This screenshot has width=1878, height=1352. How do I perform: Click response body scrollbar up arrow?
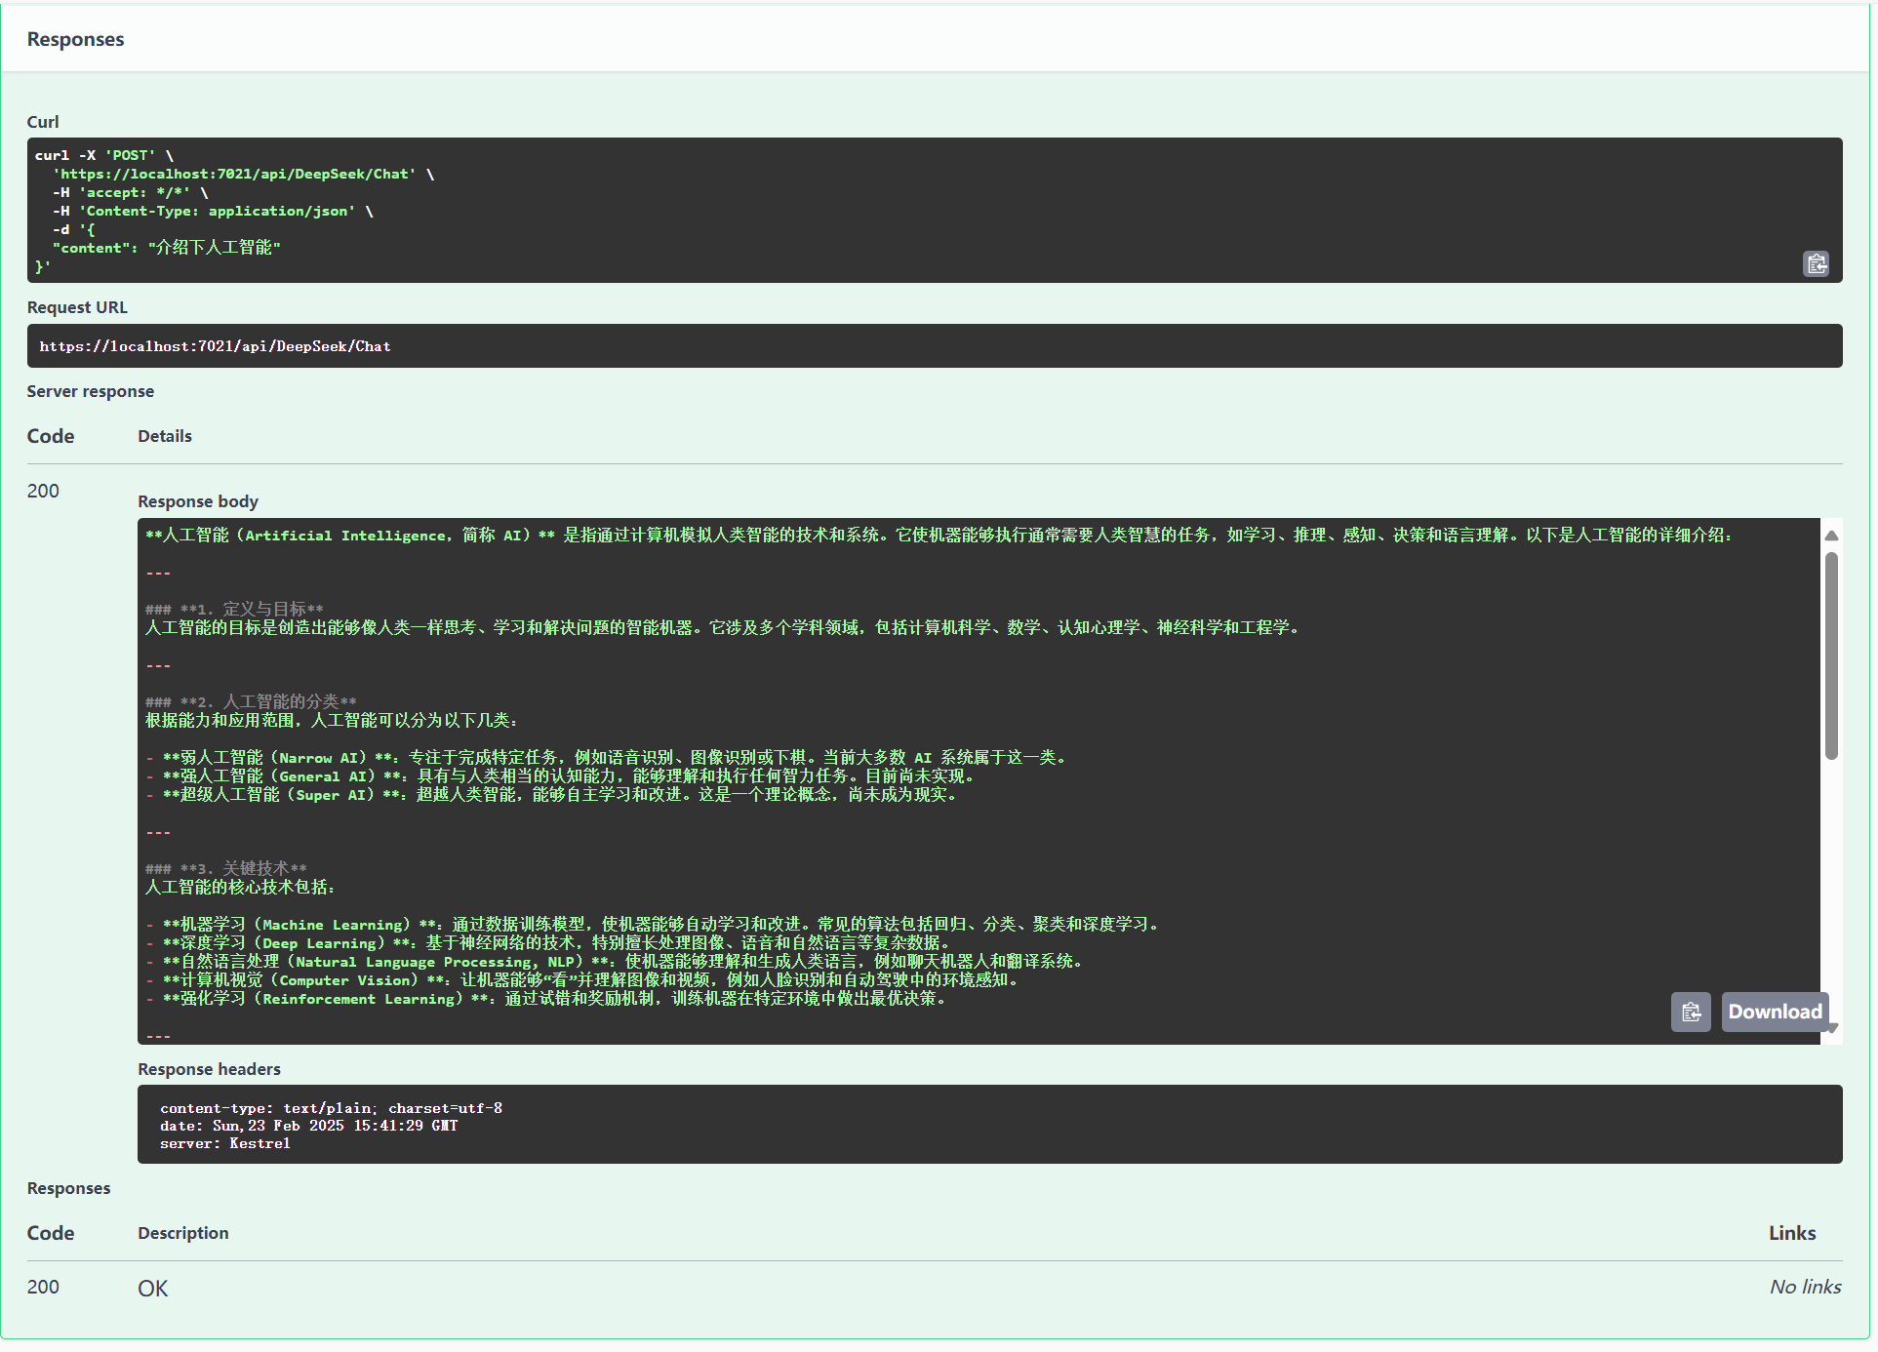click(x=1831, y=536)
